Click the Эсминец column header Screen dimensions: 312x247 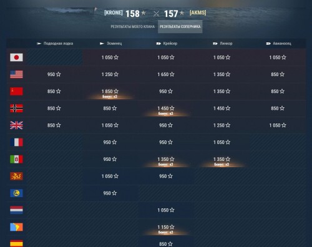(x=111, y=44)
